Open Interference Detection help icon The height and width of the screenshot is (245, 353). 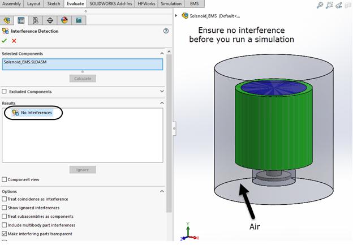tap(166, 31)
